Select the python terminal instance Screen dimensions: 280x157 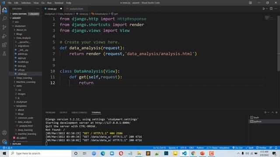264,121
